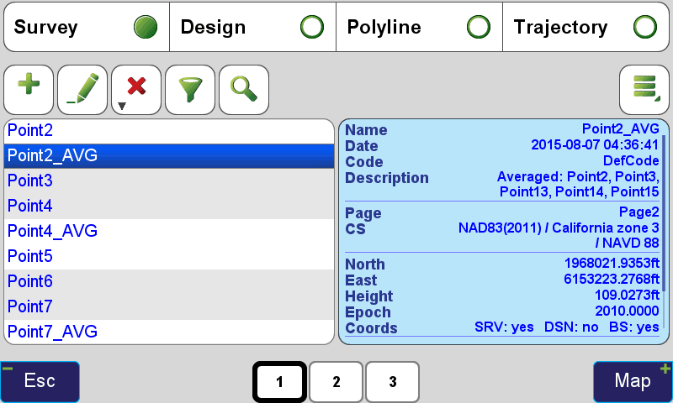673x403 pixels.
Task: Expand delete options dropdown arrow
Action: click(122, 106)
